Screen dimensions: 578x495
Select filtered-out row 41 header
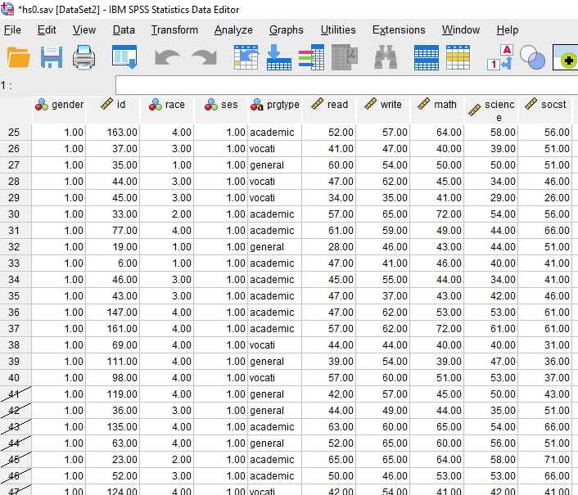tap(14, 394)
